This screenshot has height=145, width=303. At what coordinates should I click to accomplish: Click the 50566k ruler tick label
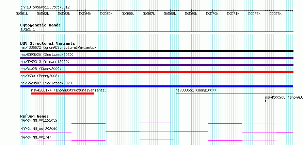coord(128,14)
